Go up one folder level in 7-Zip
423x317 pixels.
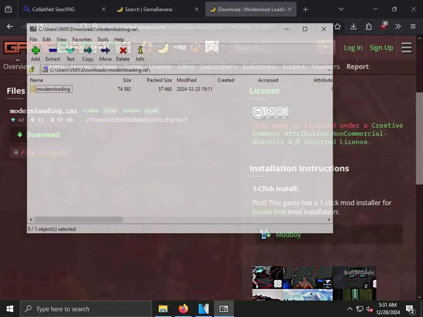point(32,69)
